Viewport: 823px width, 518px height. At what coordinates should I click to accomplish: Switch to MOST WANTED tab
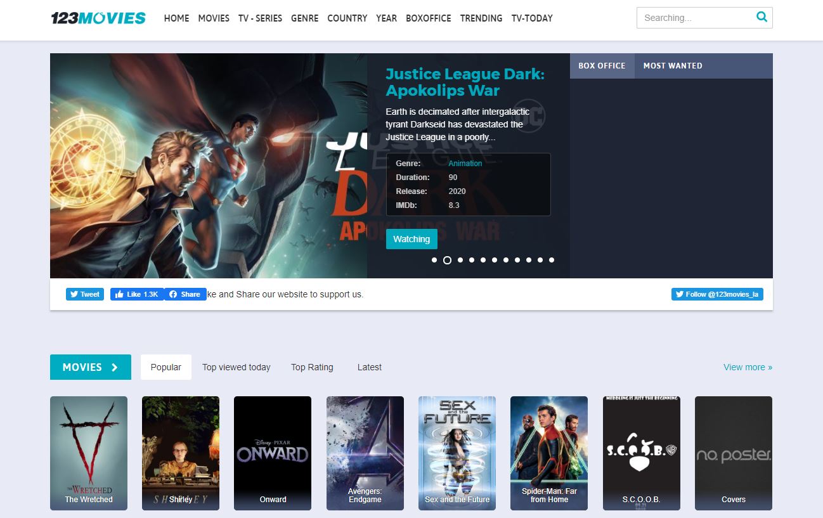tap(673, 66)
